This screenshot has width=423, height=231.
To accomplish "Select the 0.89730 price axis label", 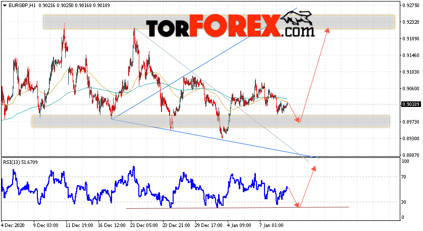I will pyautogui.click(x=411, y=122).
